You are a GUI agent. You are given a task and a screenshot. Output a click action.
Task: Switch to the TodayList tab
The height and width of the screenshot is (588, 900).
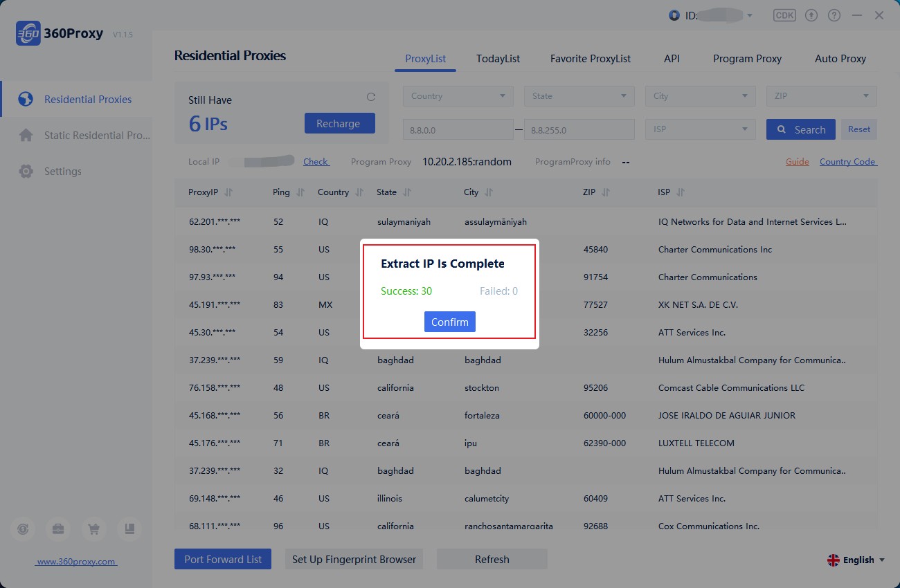coord(498,59)
